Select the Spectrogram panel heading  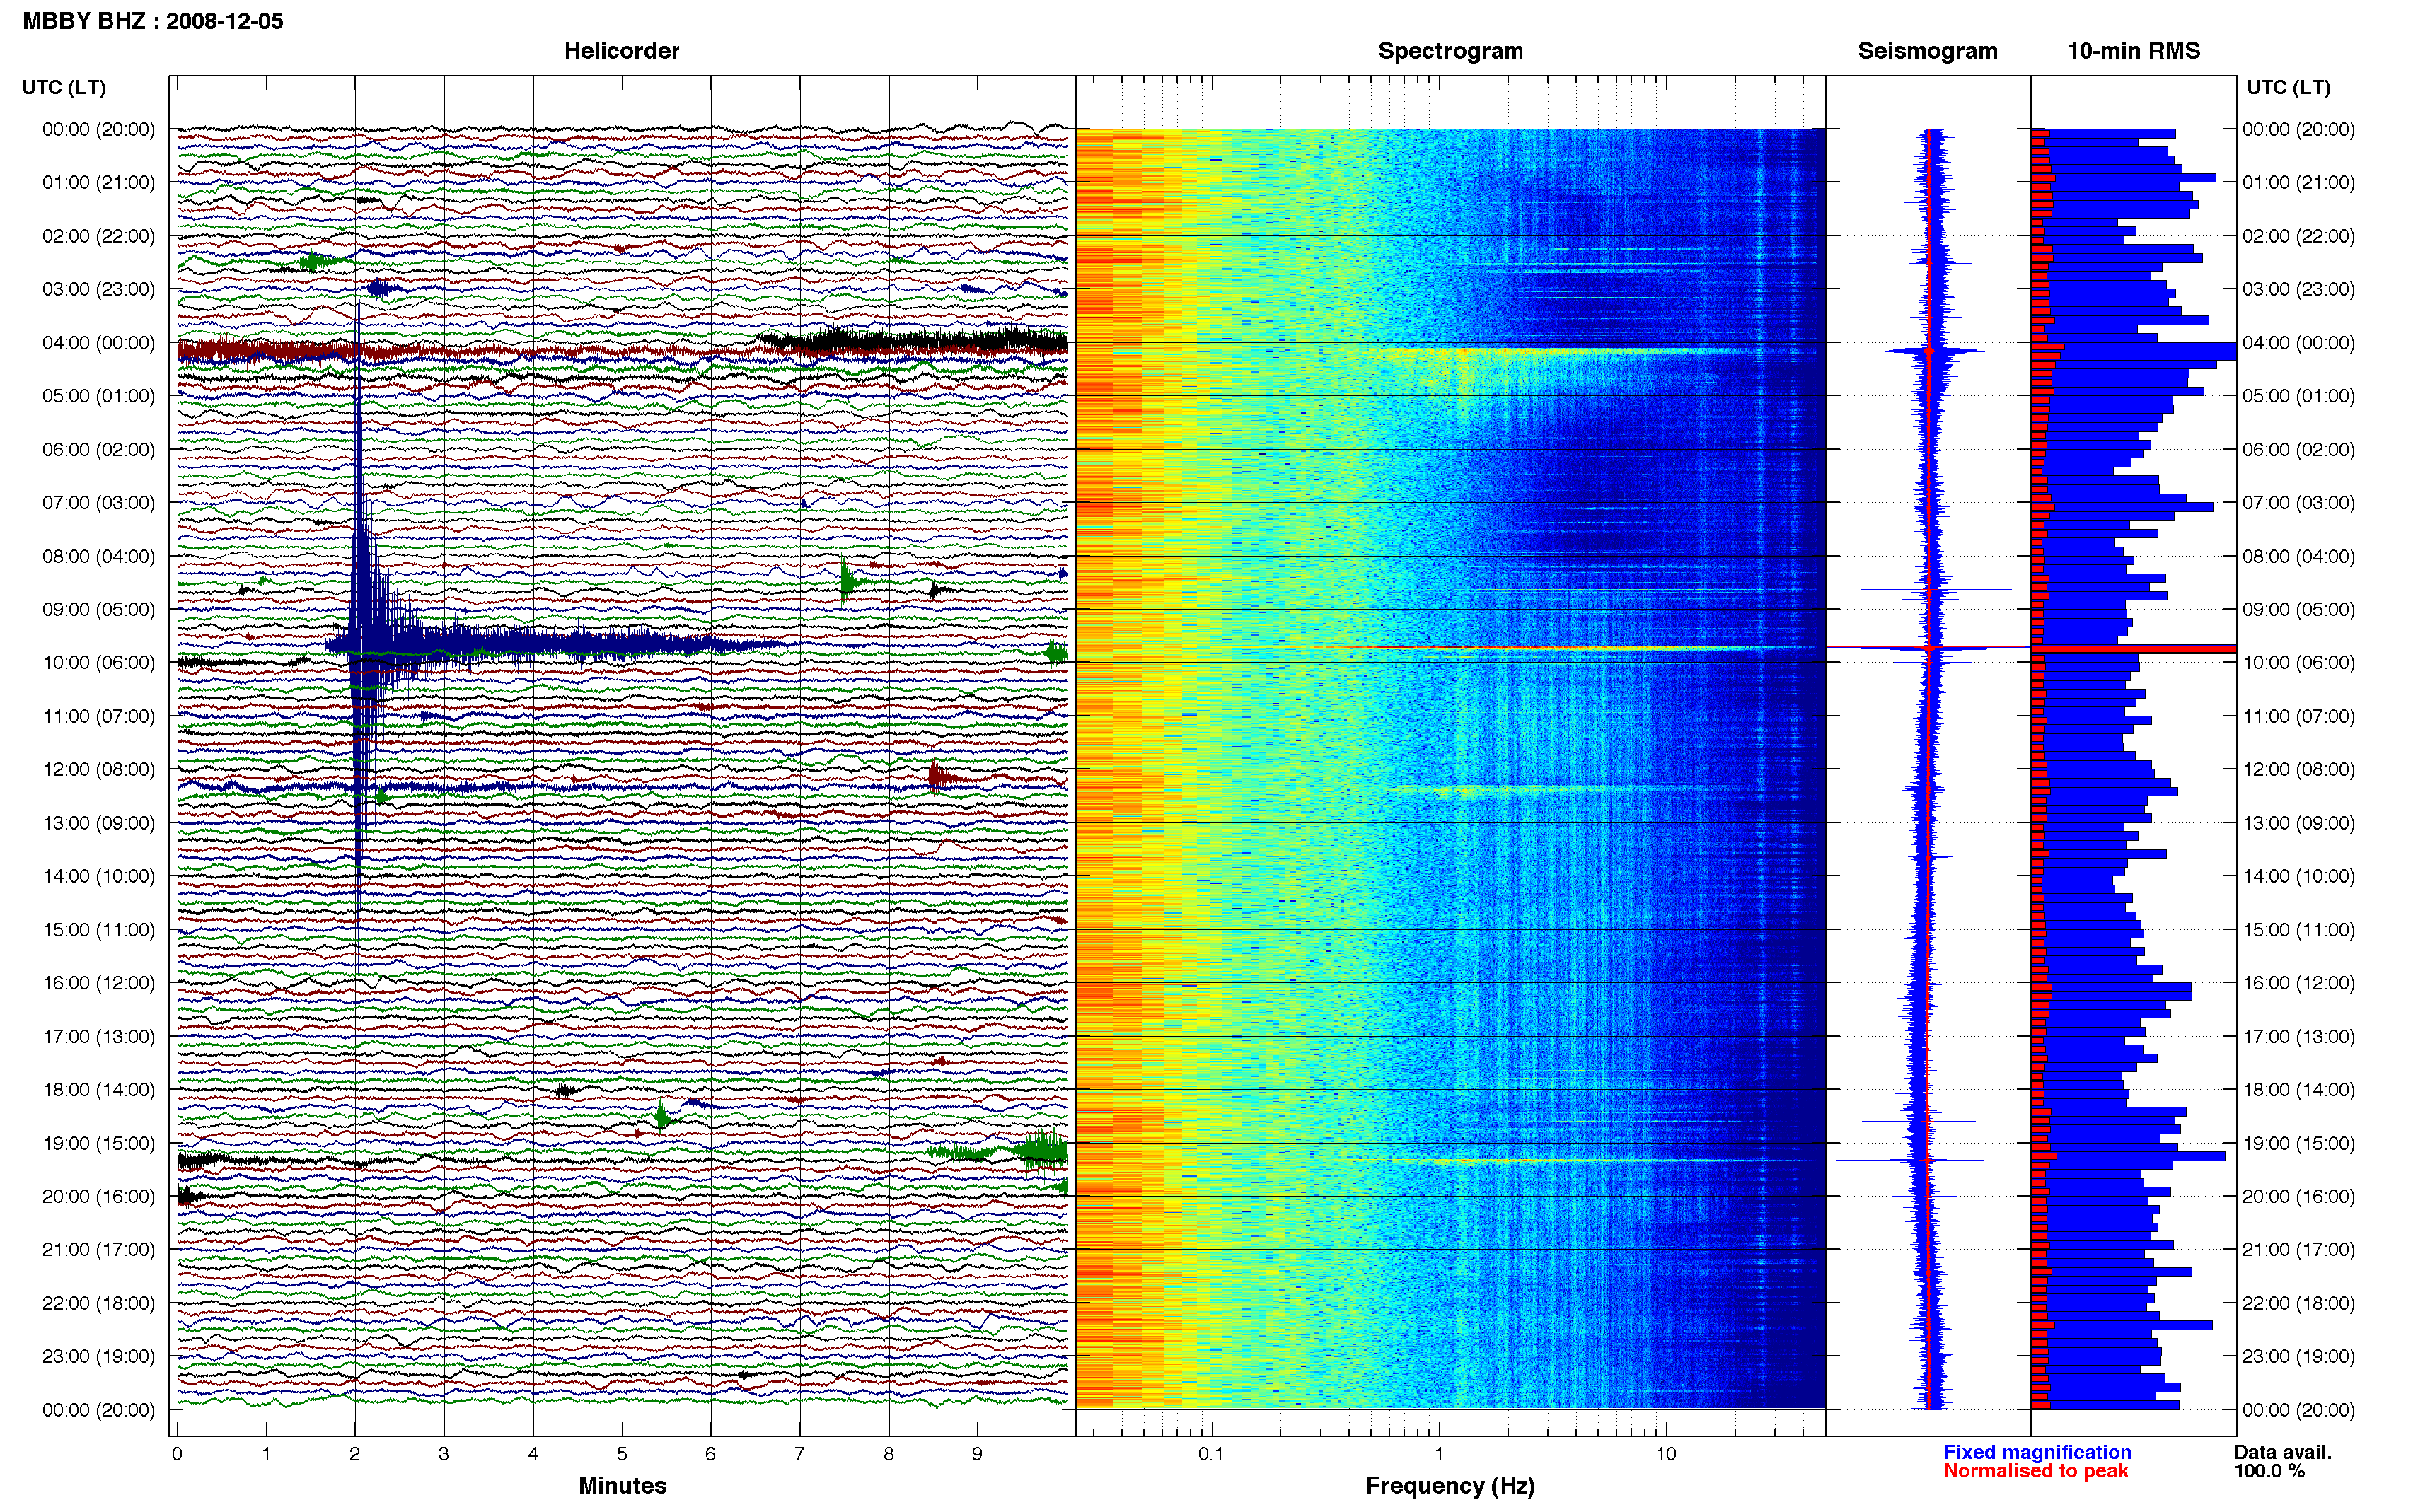(1450, 51)
